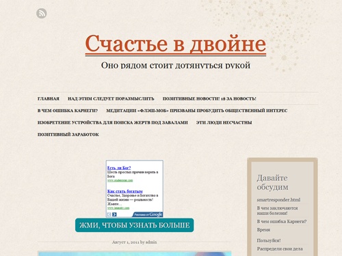Open ИЗОБРЕТЕНИЕ УСТРОЙСТВА ДЛЯ ПОИСКА ЖЕРТВ page
Viewport: 342px width, 256px height.
(x=113, y=122)
